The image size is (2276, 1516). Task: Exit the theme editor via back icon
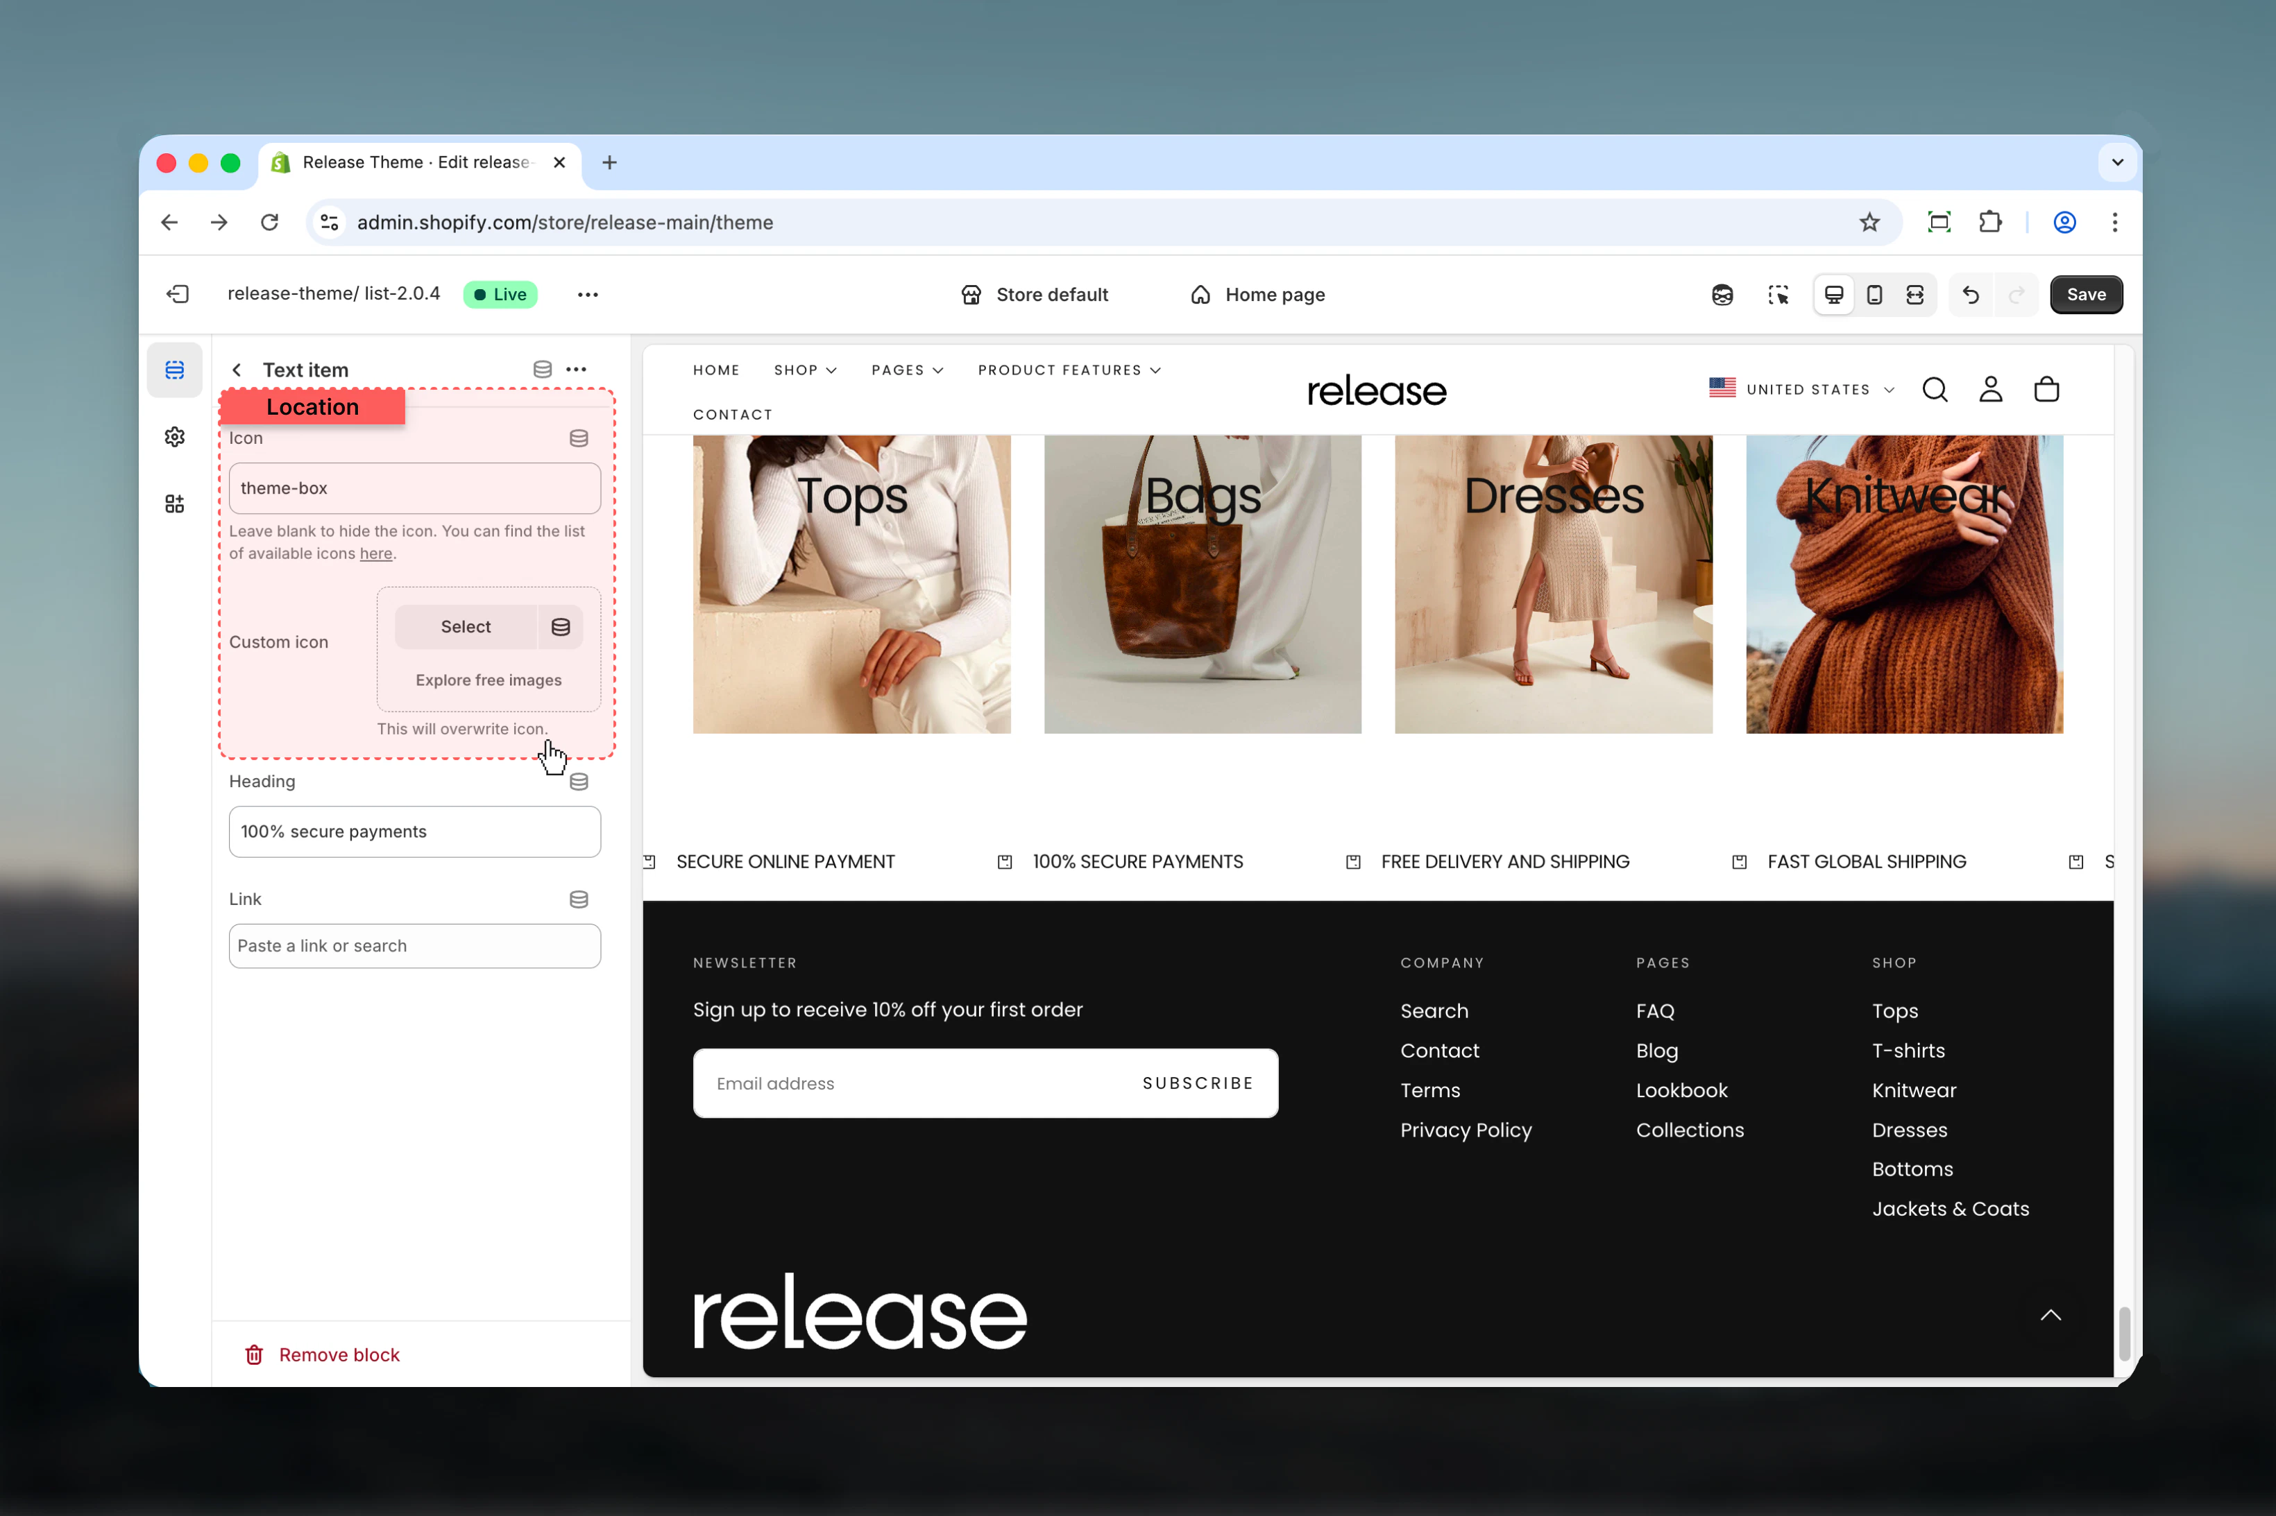pos(178,294)
